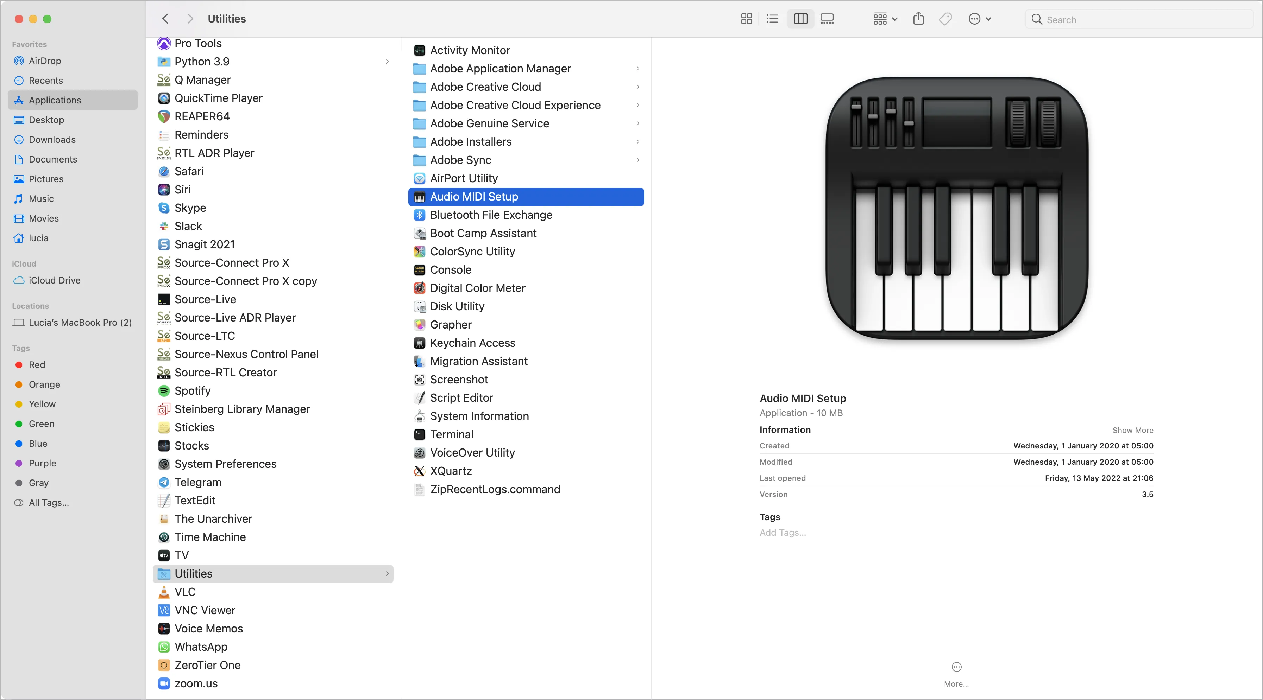Select the Safari compass icon
1263x700 pixels.
tap(164, 171)
